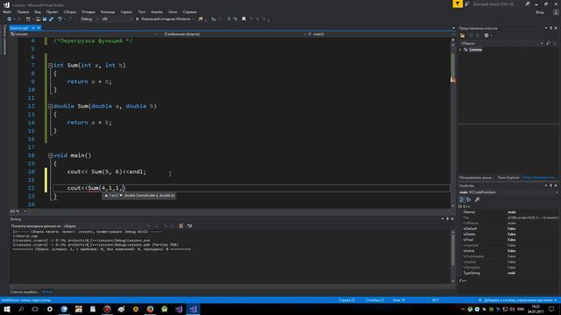Expand the Lessons node in Class View
Viewport: 561px width, 315px height.
(461, 50)
